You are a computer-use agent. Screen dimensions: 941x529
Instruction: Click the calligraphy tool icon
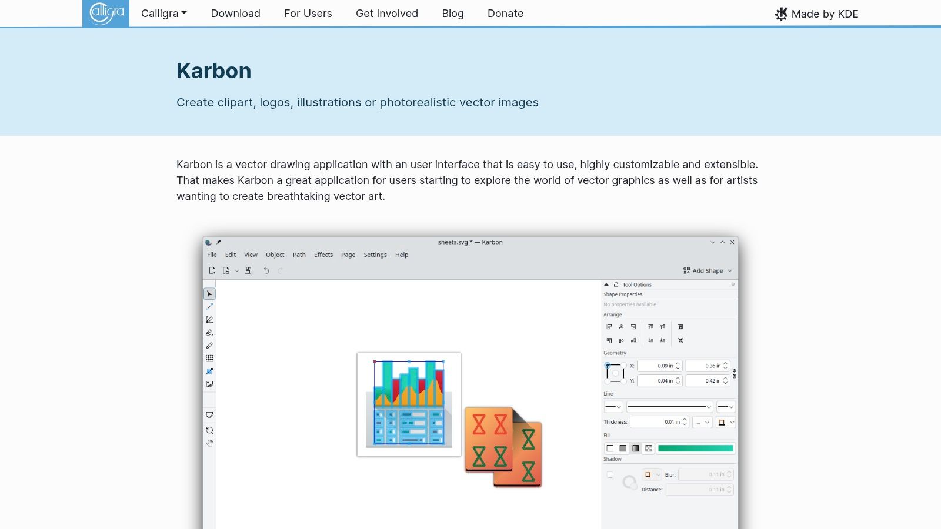click(209, 333)
